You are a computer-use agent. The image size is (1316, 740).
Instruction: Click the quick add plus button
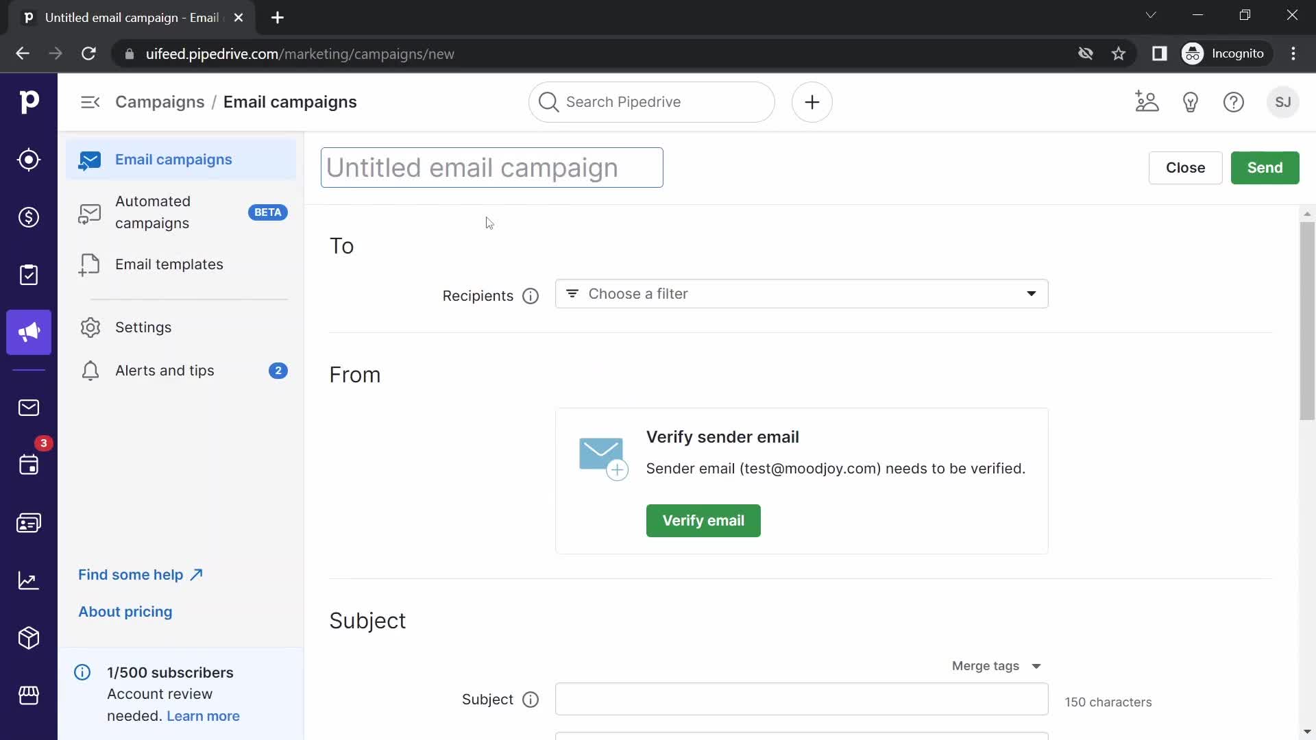pyautogui.click(x=812, y=102)
